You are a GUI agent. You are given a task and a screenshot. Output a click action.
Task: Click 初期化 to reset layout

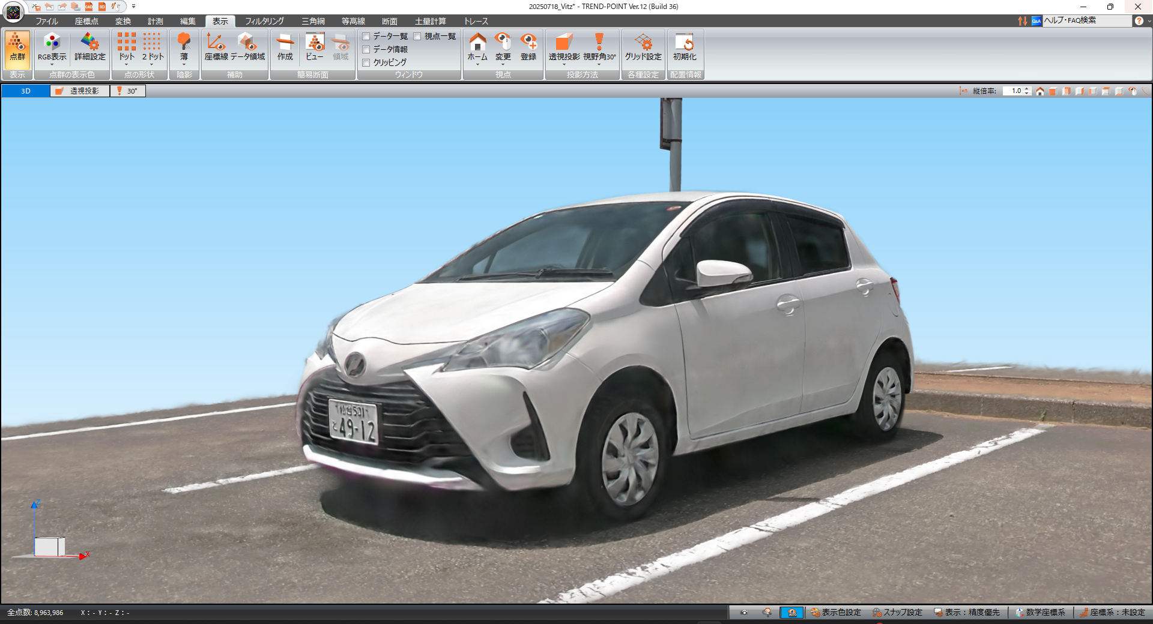(685, 47)
